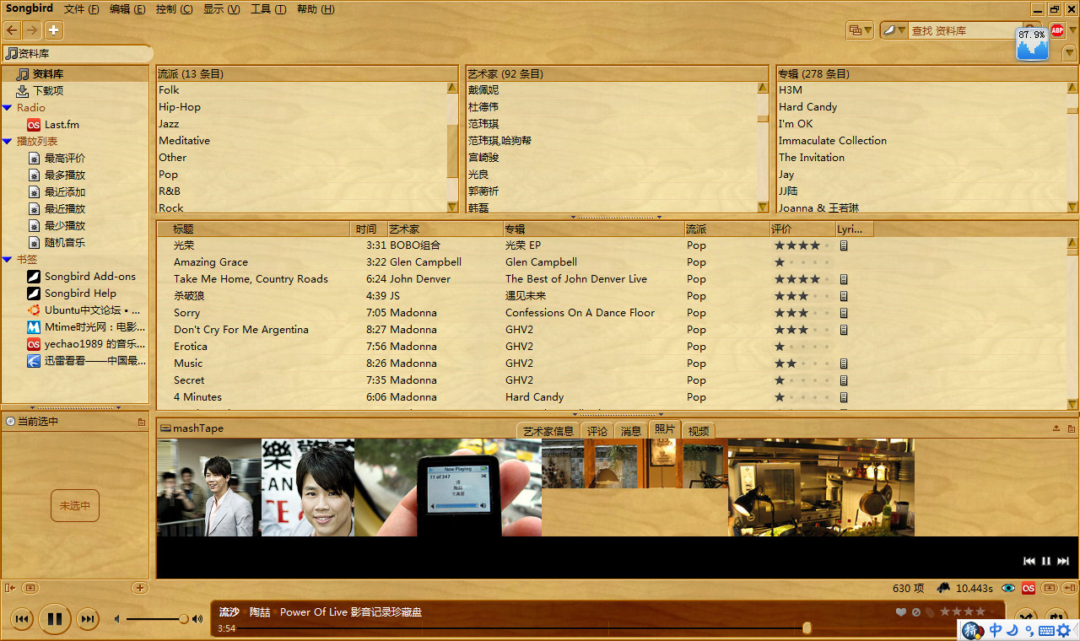Toggle the bottom display pane button
The height and width of the screenshot is (641, 1080).
(x=1050, y=588)
